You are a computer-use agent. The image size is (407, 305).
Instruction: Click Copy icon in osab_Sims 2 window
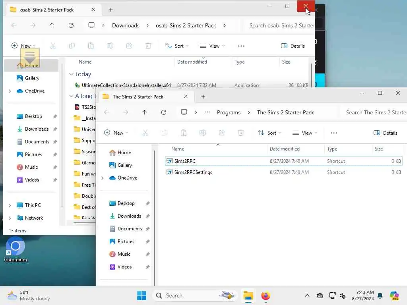(72, 46)
